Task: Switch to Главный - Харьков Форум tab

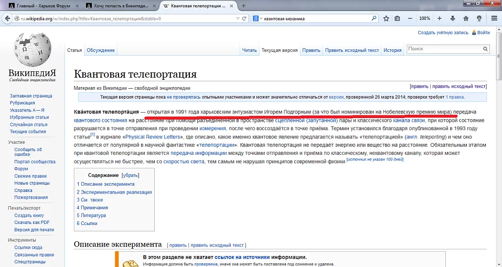Action: coord(44,6)
